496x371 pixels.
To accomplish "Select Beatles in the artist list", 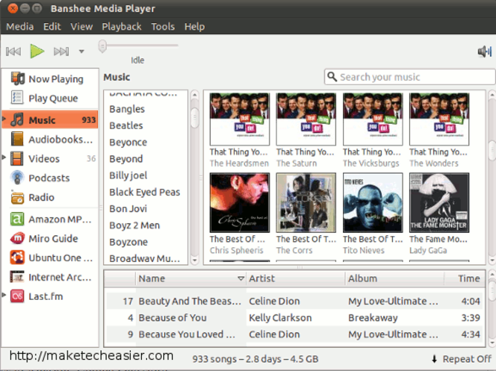I will coord(126,125).
